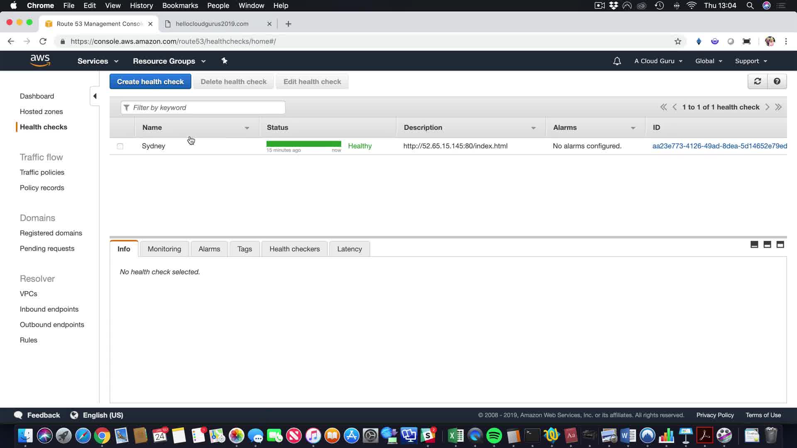797x448 pixels.
Task: Jump to last page of health checks
Action: coord(778,107)
